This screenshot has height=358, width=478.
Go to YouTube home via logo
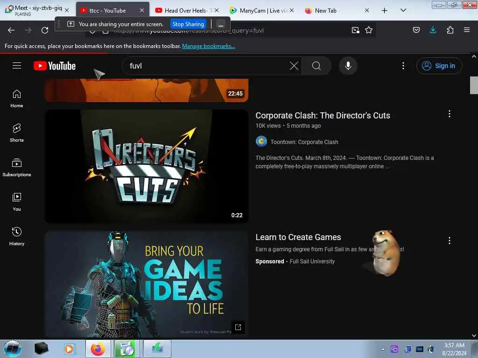(55, 66)
